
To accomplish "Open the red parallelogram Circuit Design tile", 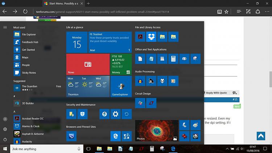I will click(151, 103).
